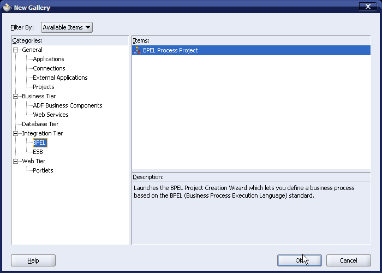The image size is (382, 273).
Task: Select the Applications category
Action: 49,59
